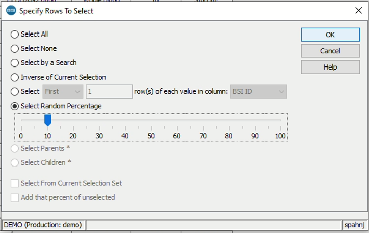Click the BSI app icon in title bar
Screen dimensions: 369x233
pos(11,10)
